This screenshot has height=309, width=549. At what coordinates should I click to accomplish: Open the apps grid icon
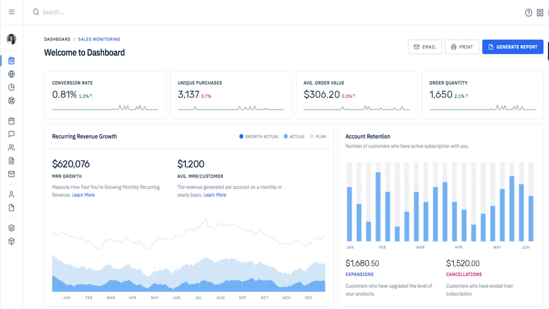pos(540,12)
